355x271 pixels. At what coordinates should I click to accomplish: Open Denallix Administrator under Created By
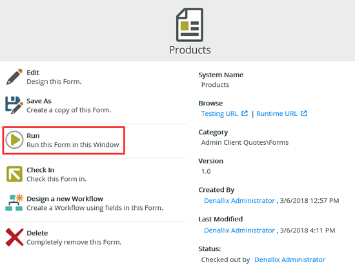[x=239, y=201]
